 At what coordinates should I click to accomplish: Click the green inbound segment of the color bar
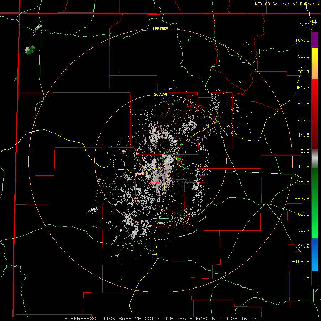coord(315,203)
